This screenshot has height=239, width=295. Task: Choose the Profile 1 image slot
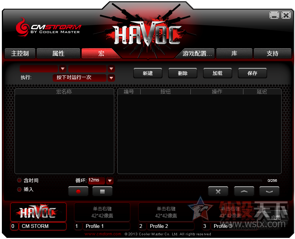(102, 212)
